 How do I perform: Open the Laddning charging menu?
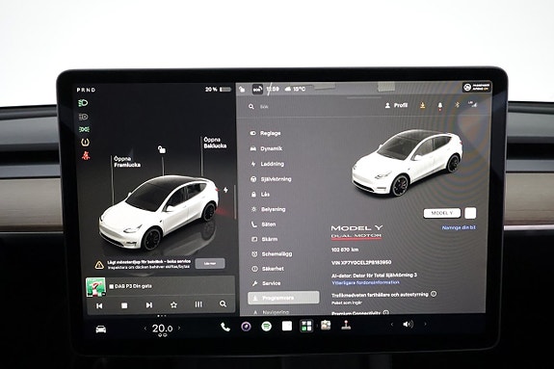tap(267, 164)
